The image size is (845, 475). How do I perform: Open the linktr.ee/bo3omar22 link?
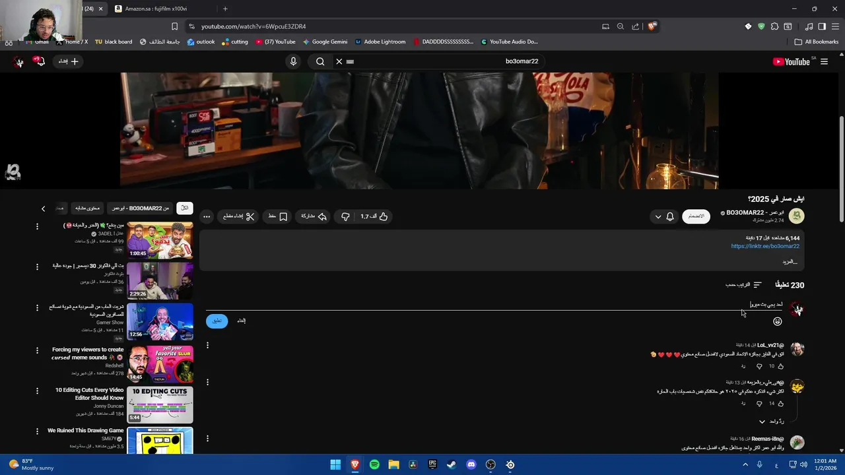[765, 246]
